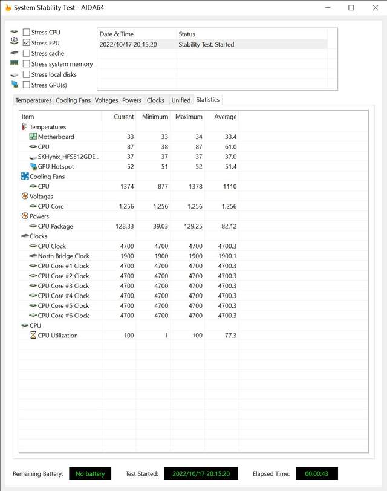Click the Test Started timestamp display
Screen dimensions: 387x491
(201, 473)
